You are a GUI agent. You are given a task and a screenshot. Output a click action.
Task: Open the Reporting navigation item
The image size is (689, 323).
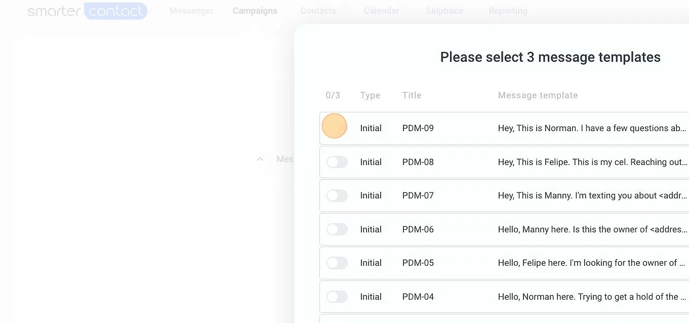508,11
